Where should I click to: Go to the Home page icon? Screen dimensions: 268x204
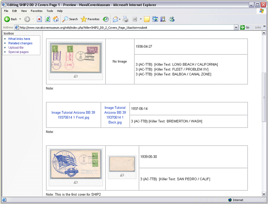56,19
